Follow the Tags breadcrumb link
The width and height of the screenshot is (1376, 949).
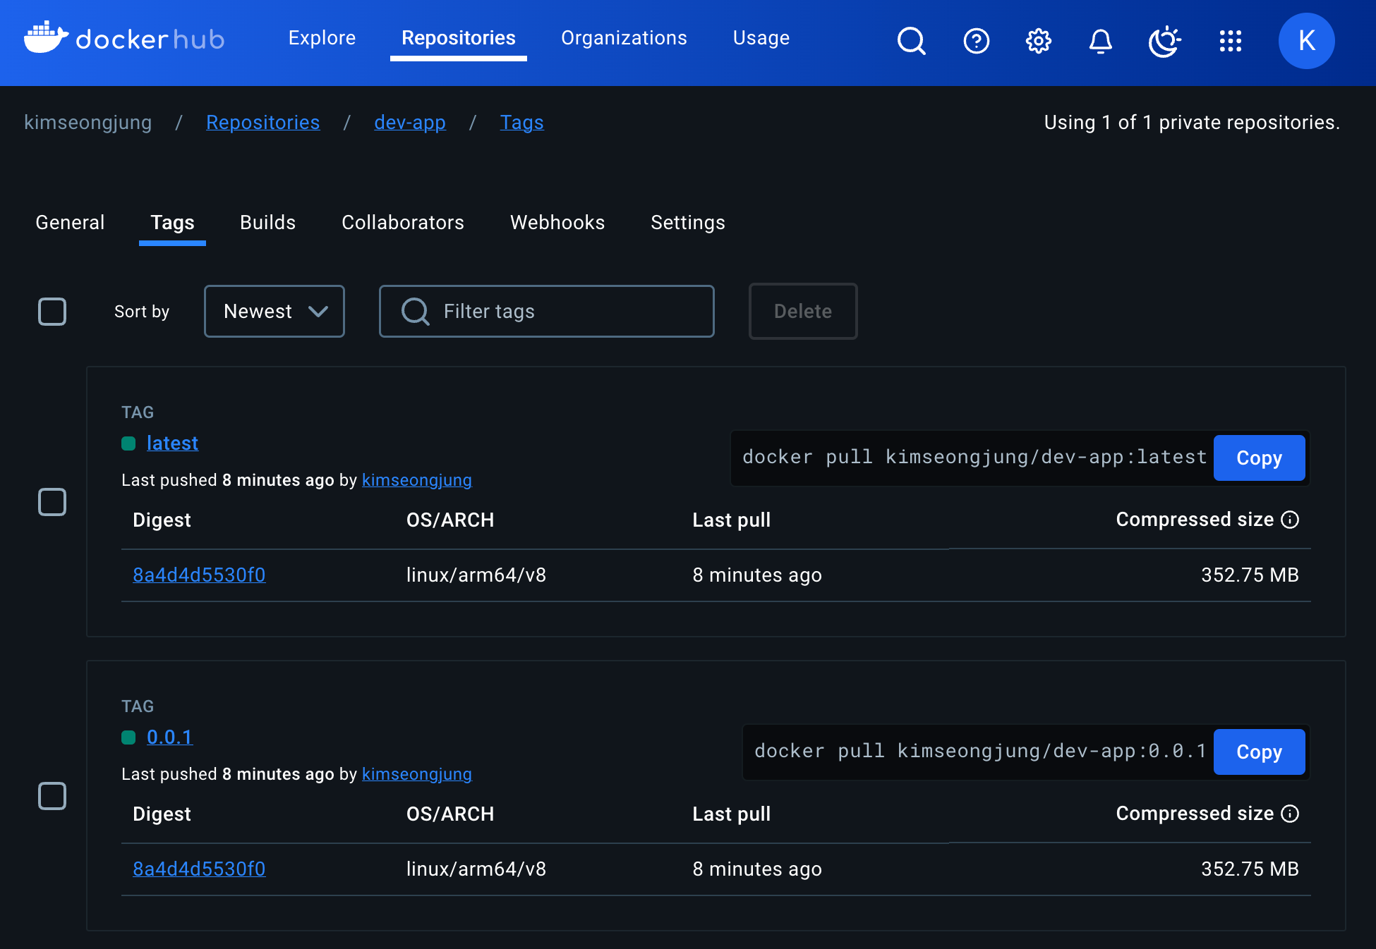pyautogui.click(x=522, y=123)
